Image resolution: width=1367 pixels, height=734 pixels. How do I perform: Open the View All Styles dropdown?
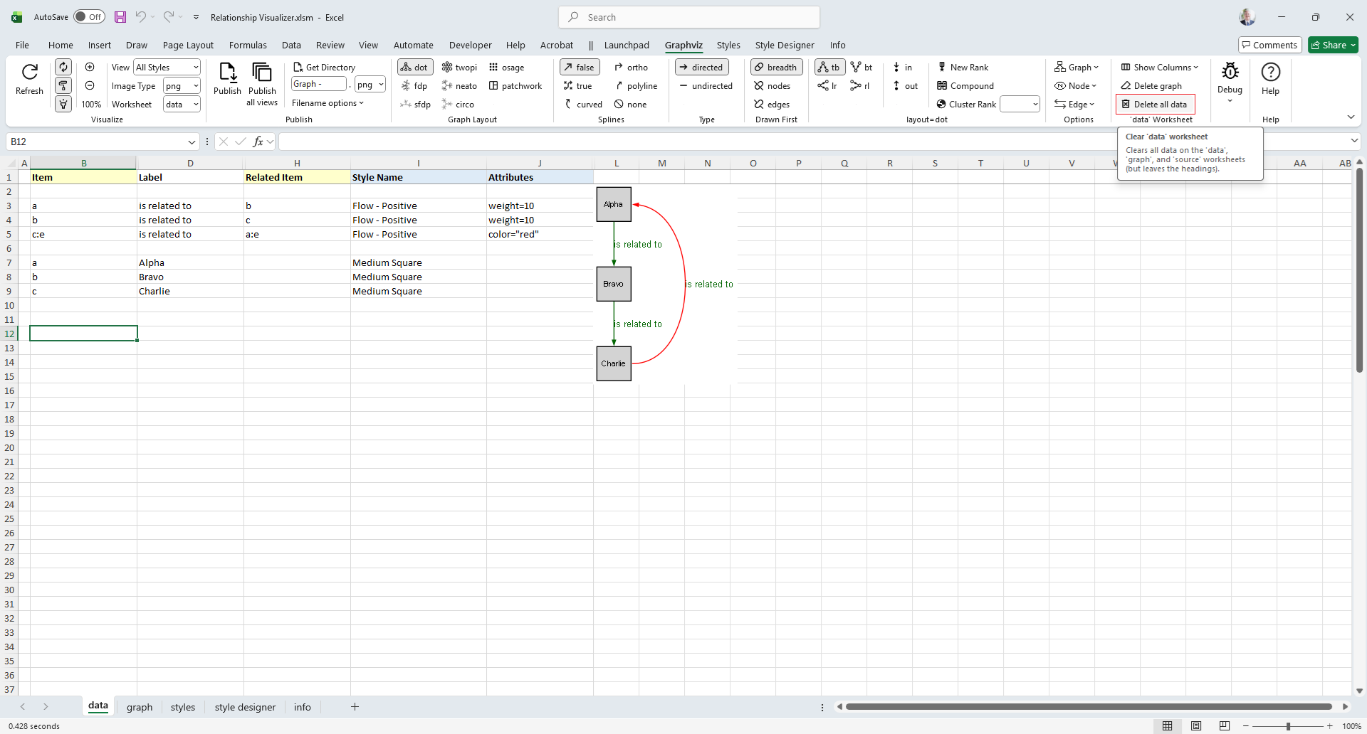point(167,68)
